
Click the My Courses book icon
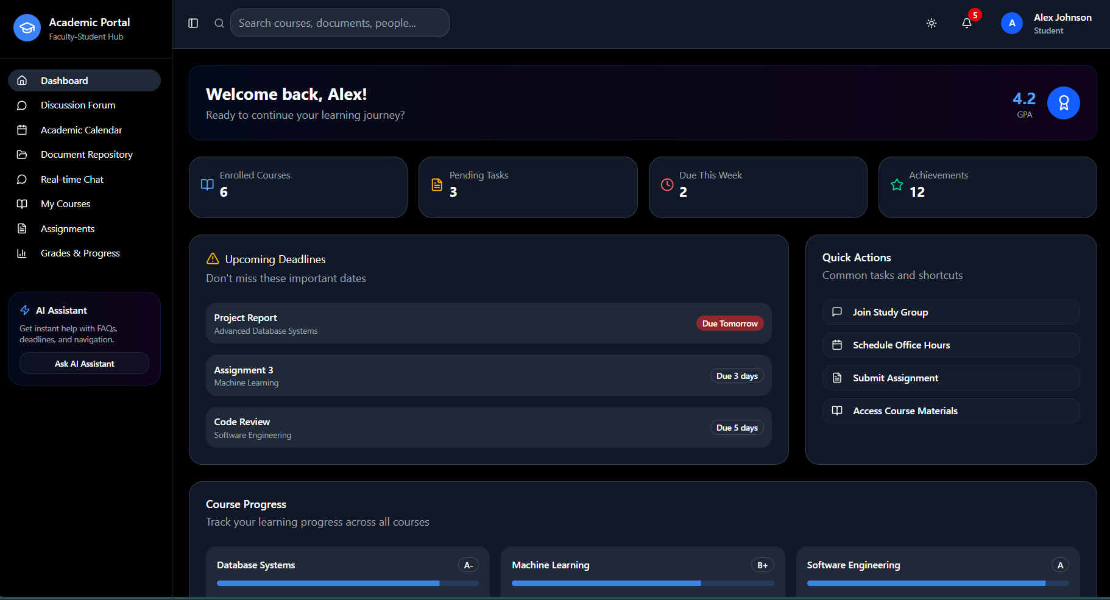point(22,204)
